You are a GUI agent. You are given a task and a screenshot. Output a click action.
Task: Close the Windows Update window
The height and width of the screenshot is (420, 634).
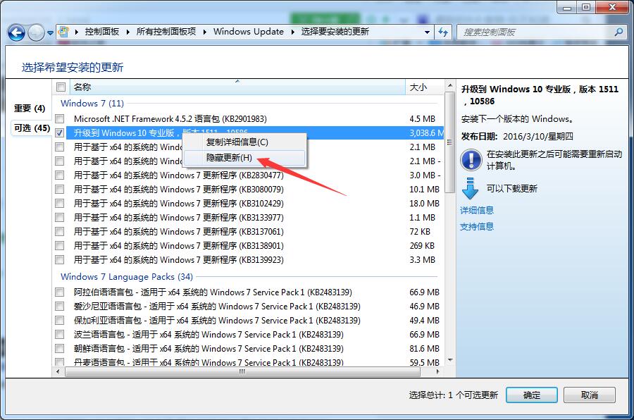click(x=612, y=7)
